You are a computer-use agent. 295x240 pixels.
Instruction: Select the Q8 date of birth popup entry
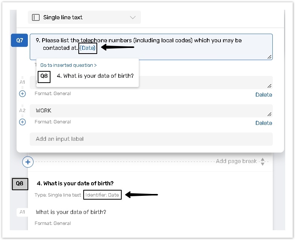point(95,76)
